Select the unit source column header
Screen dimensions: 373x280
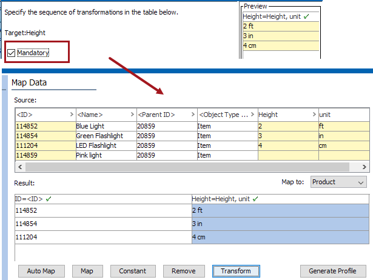click(x=344, y=115)
